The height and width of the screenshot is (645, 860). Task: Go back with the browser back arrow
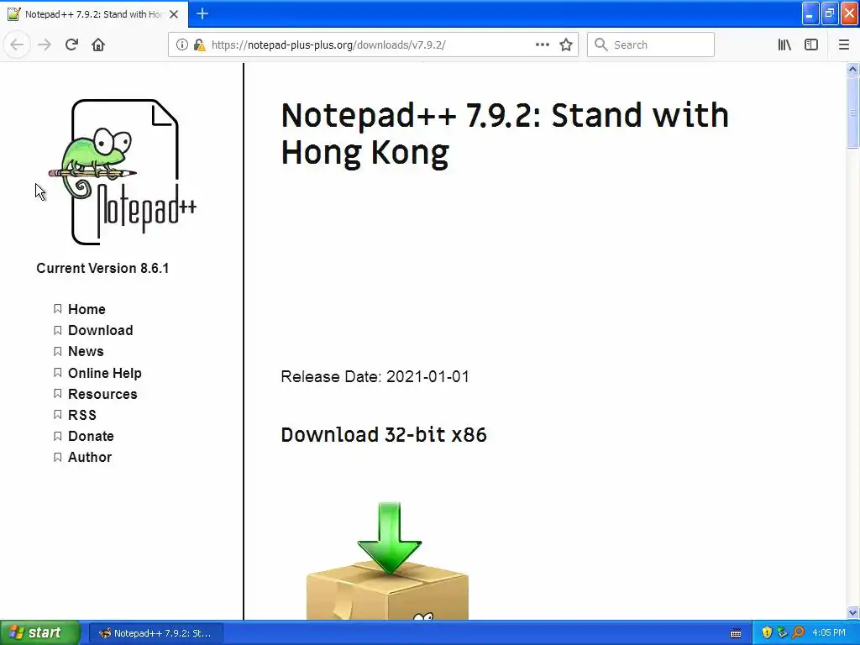point(17,45)
